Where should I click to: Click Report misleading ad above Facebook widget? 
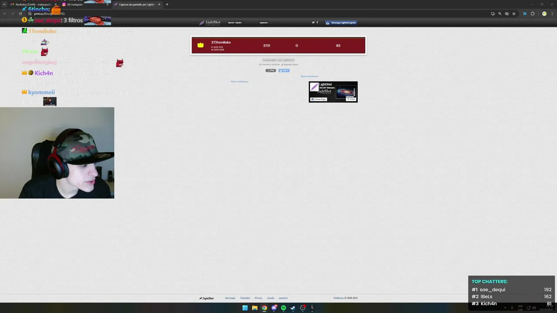pyautogui.click(x=309, y=77)
